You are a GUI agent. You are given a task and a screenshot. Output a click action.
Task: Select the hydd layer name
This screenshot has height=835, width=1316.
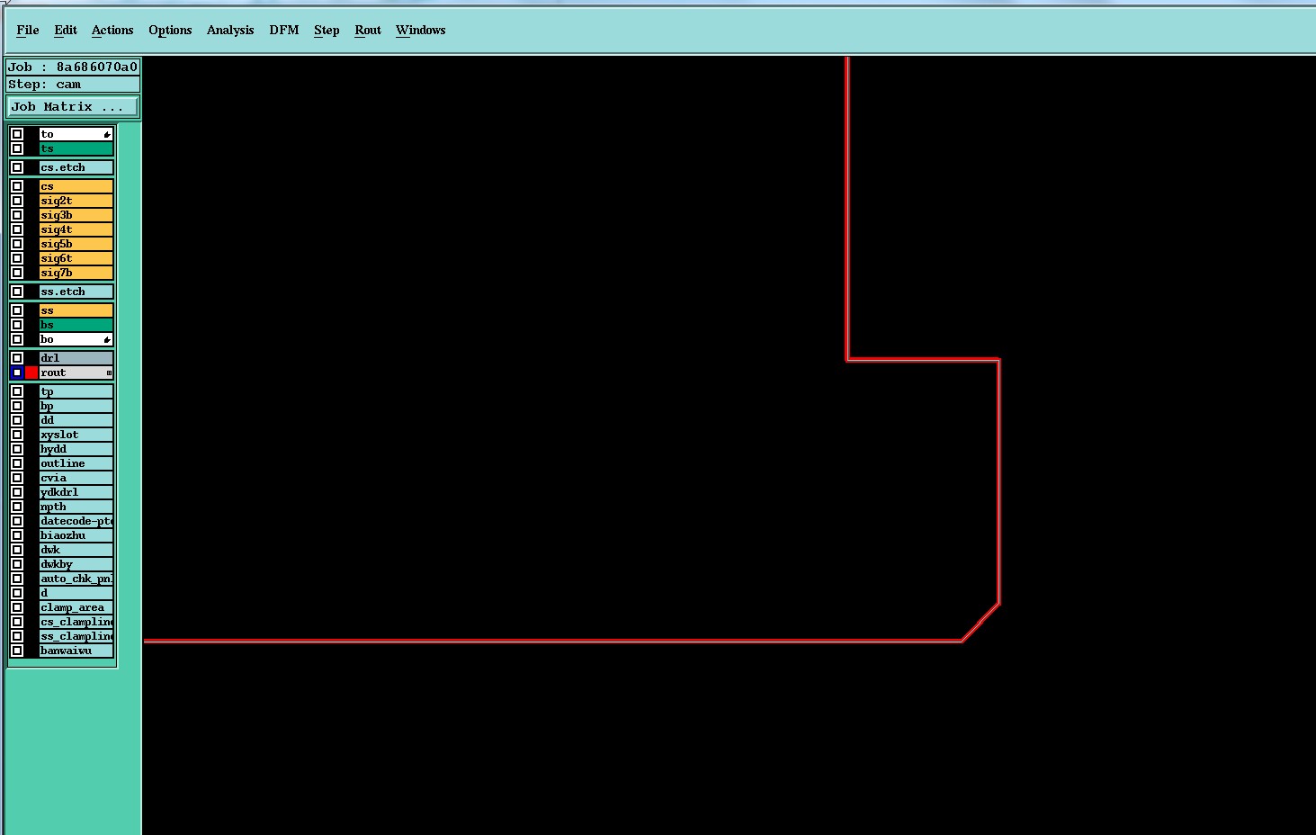click(76, 449)
